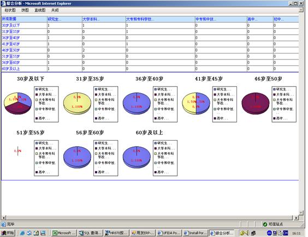Click 研究生 color swatch in first legend
308x237 pixels.
[x=37, y=89]
